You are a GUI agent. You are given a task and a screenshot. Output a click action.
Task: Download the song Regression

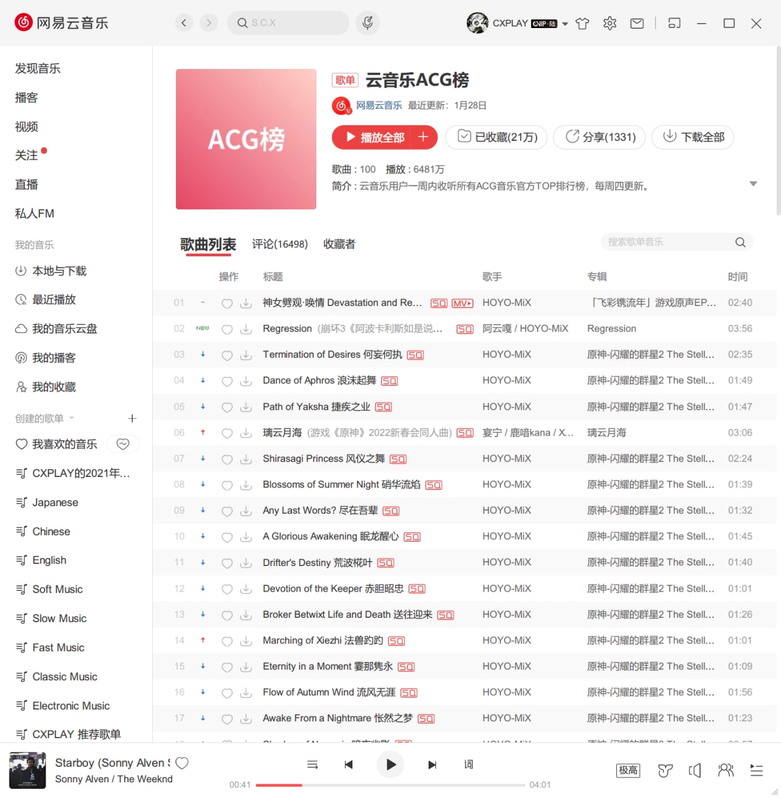pos(246,329)
